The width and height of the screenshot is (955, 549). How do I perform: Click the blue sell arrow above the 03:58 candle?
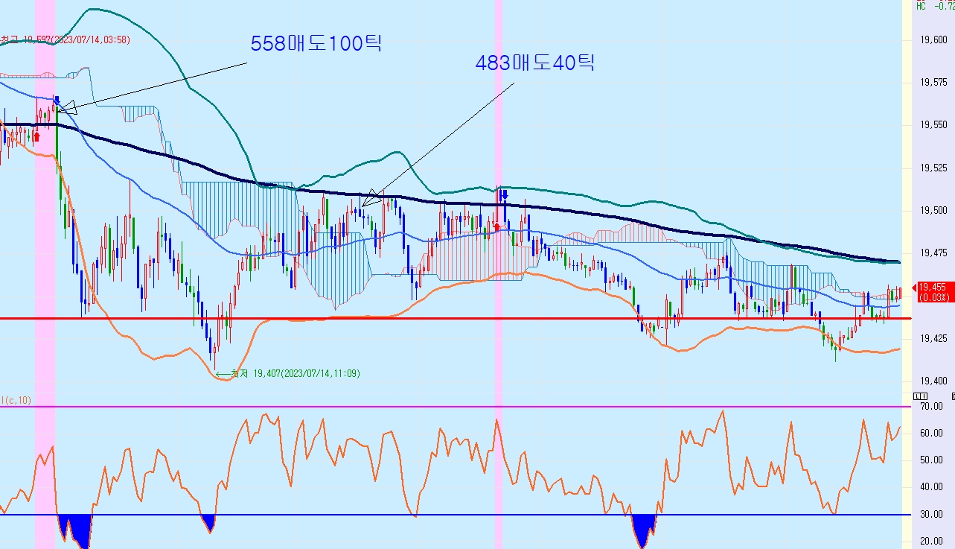57,100
